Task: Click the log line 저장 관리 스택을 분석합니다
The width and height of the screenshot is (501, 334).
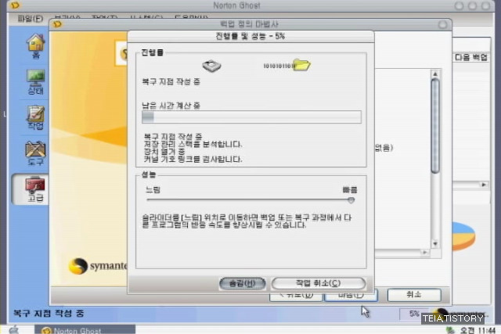Action: pyautogui.click(x=193, y=144)
